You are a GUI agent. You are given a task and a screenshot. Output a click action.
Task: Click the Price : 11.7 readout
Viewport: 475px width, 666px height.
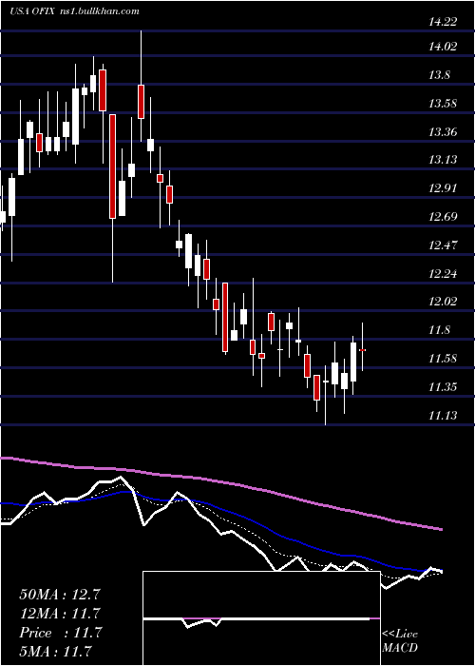click(60, 633)
